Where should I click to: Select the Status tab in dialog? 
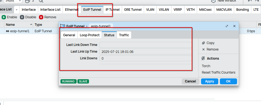(x=109, y=35)
